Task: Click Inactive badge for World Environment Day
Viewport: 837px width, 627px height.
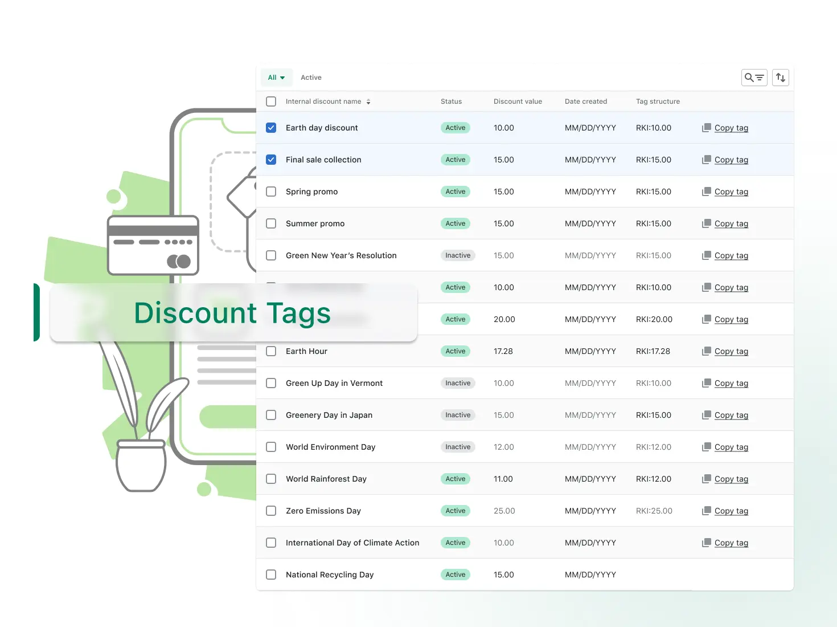Action: pyautogui.click(x=458, y=447)
